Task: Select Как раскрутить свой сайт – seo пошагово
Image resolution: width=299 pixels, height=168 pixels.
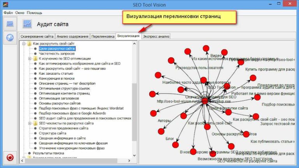Action: [72, 68]
